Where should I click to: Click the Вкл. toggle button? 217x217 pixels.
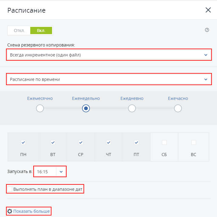41,30
